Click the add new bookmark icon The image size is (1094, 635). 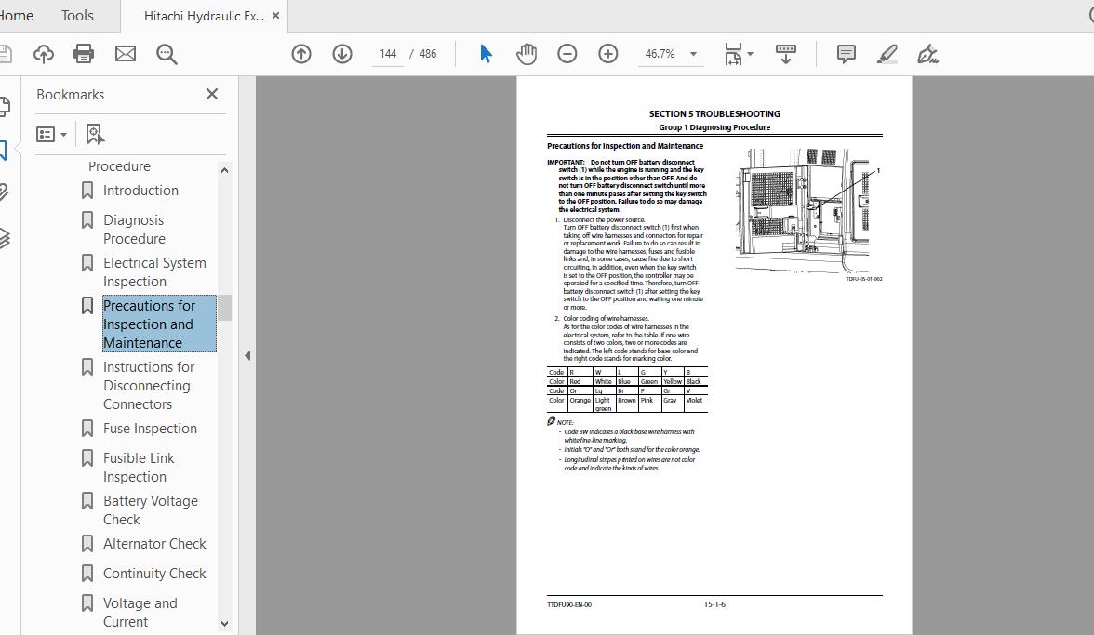coord(94,134)
